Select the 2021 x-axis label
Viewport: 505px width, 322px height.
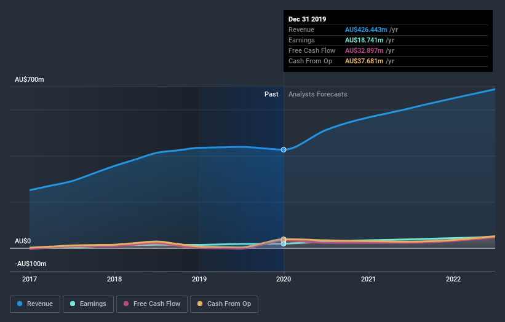pos(368,279)
